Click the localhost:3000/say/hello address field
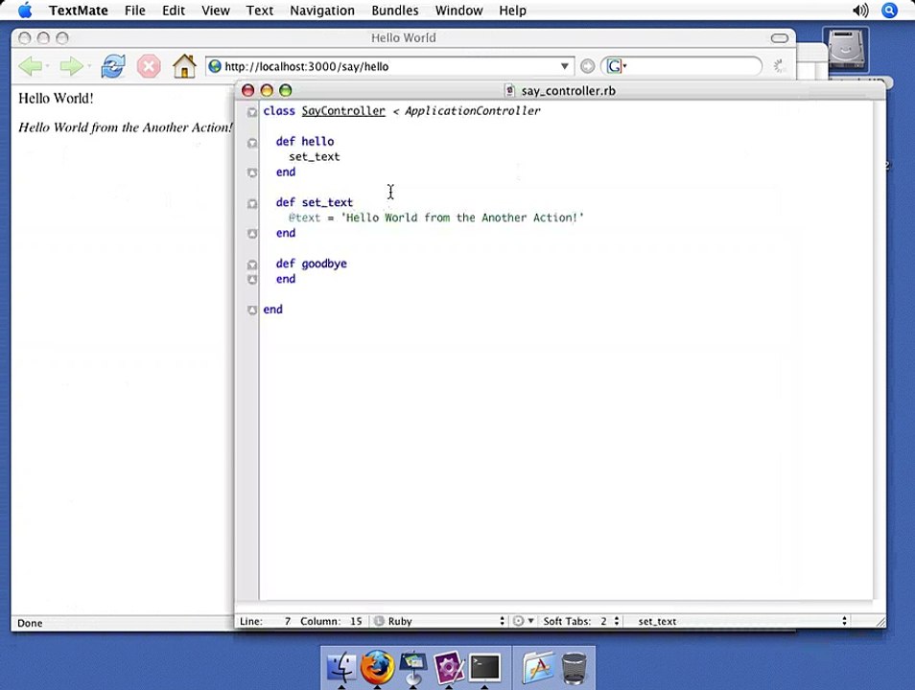The image size is (915, 690). click(389, 66)
